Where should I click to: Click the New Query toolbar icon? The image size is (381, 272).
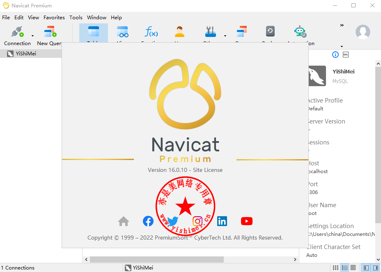(50, 32)
